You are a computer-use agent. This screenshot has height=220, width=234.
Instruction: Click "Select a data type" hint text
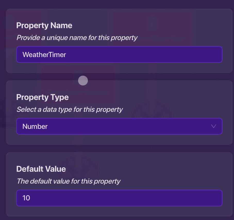[70, 109]
